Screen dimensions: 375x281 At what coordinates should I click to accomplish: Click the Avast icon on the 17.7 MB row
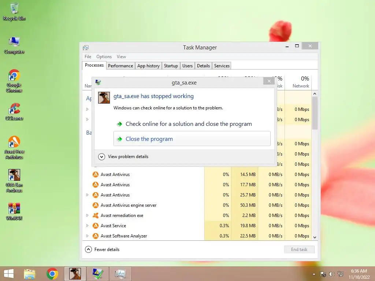click(x=96, y=185)
